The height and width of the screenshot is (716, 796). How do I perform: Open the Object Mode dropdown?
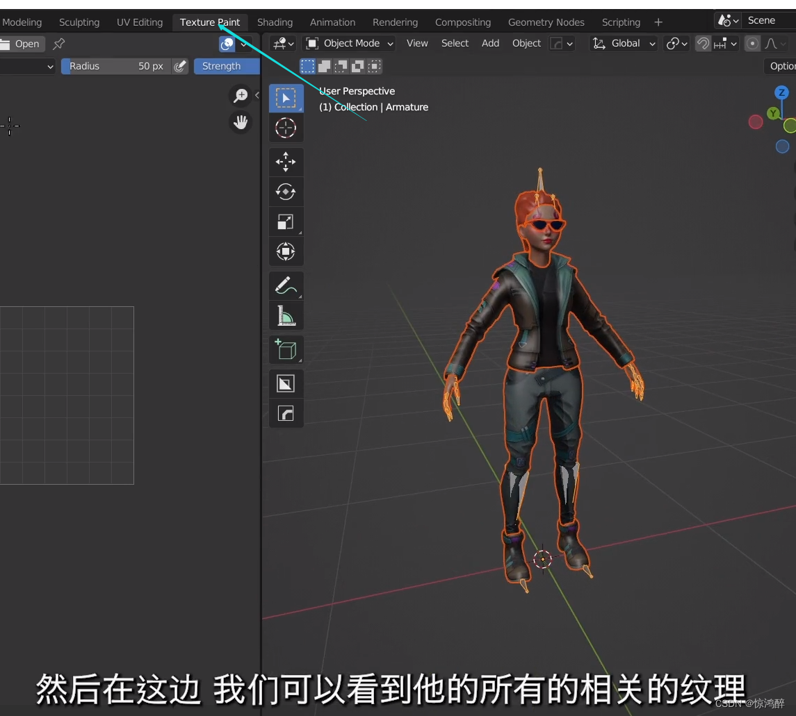coord(350,44)
